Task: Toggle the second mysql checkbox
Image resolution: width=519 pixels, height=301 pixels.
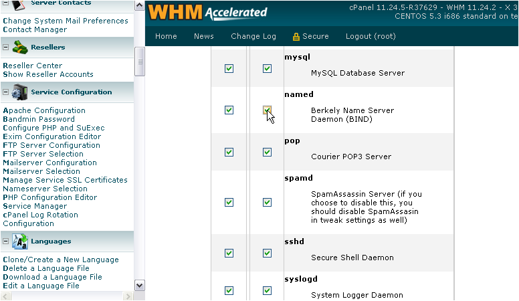Action: pyautogui.click(x=267, y=68)
